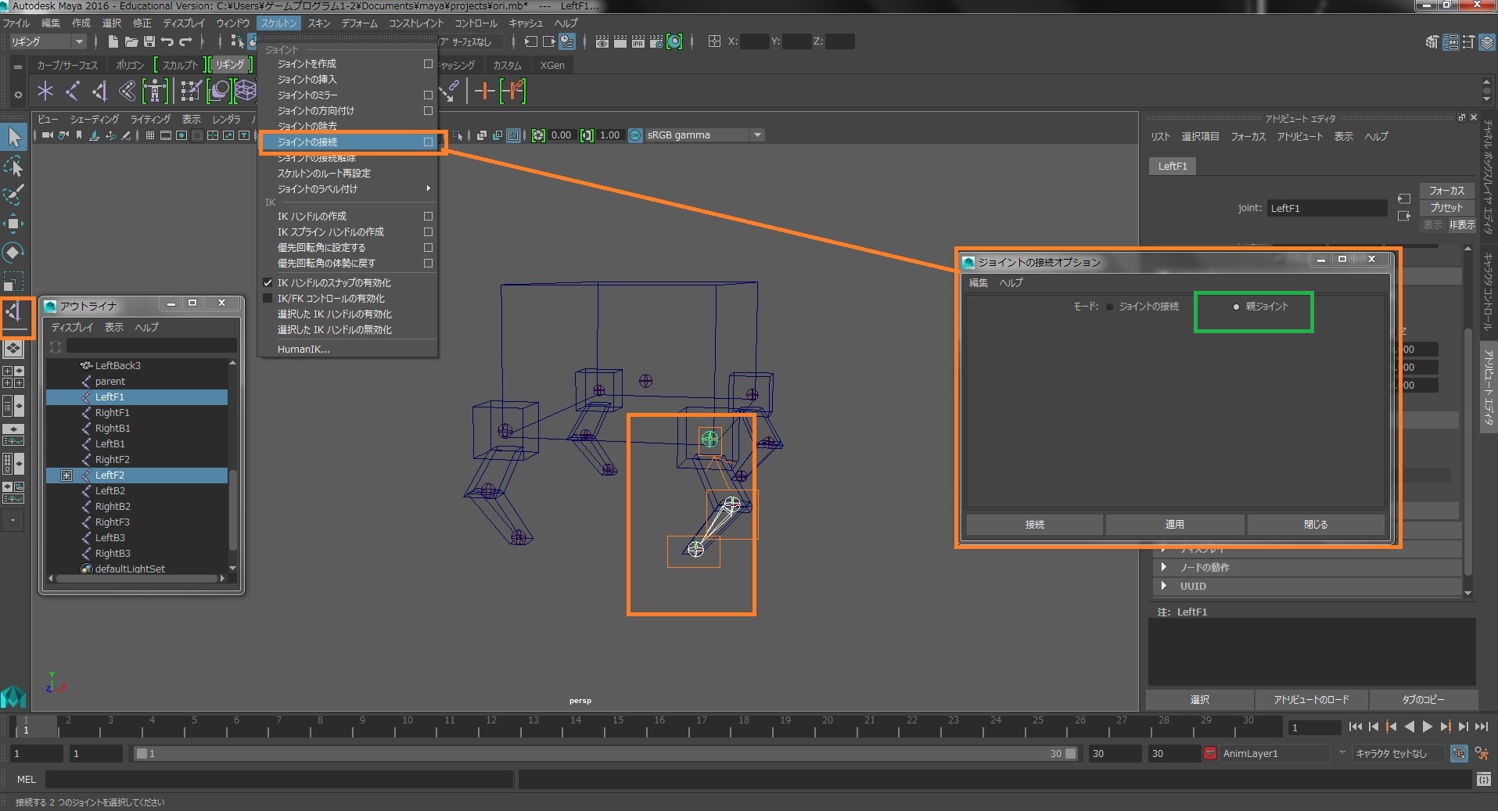Click the 接続 button in options dialog

pyautogui.click(x=1035, y=525)
